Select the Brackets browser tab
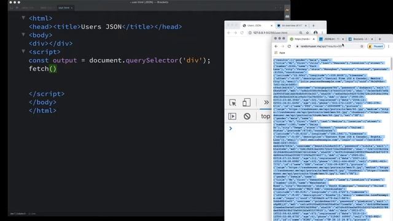393x221 pixels. pyautogui.click(x=360, y=39)
